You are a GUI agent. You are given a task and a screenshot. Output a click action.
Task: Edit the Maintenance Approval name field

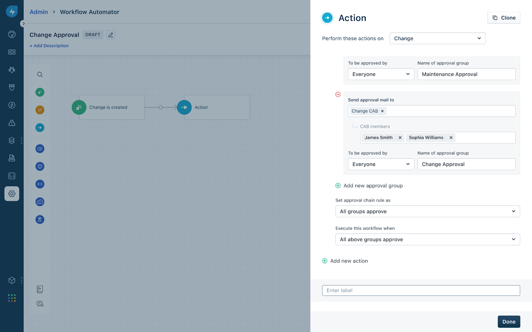(x=466, y=74)
